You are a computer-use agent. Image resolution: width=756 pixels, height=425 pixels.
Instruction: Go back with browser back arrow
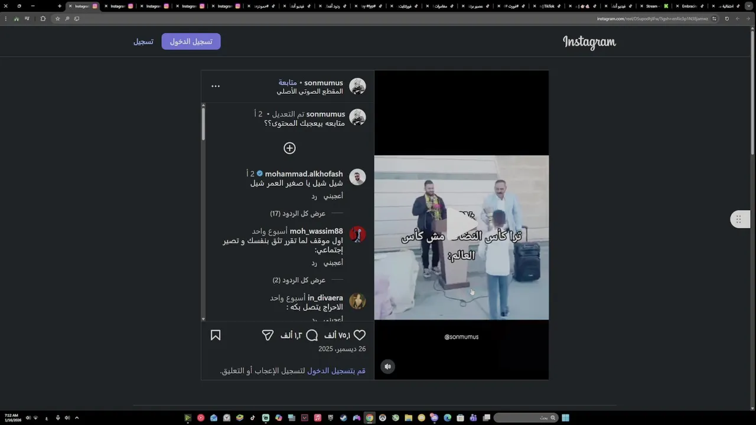tap(748, 18)
